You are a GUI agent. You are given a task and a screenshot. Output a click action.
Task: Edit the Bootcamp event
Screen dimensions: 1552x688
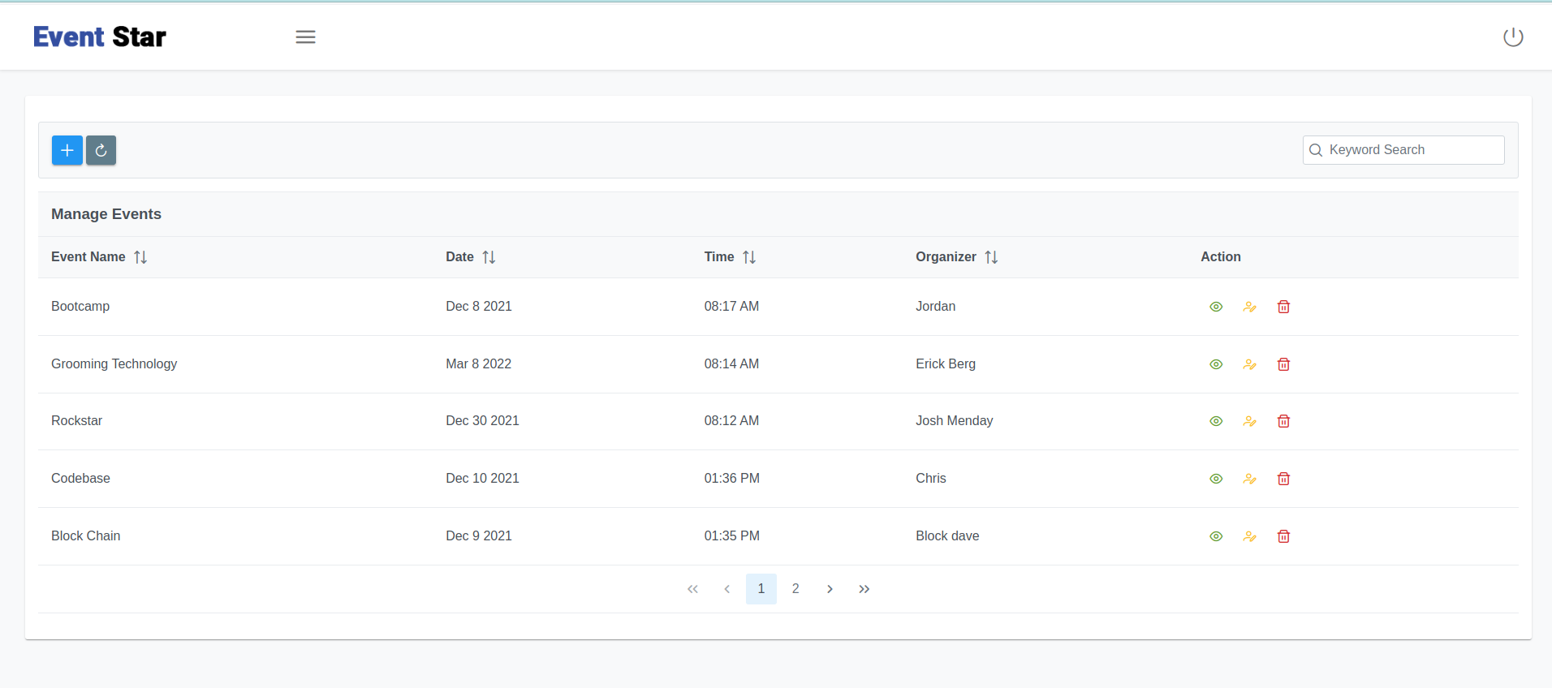click(x=1250, y=307)
